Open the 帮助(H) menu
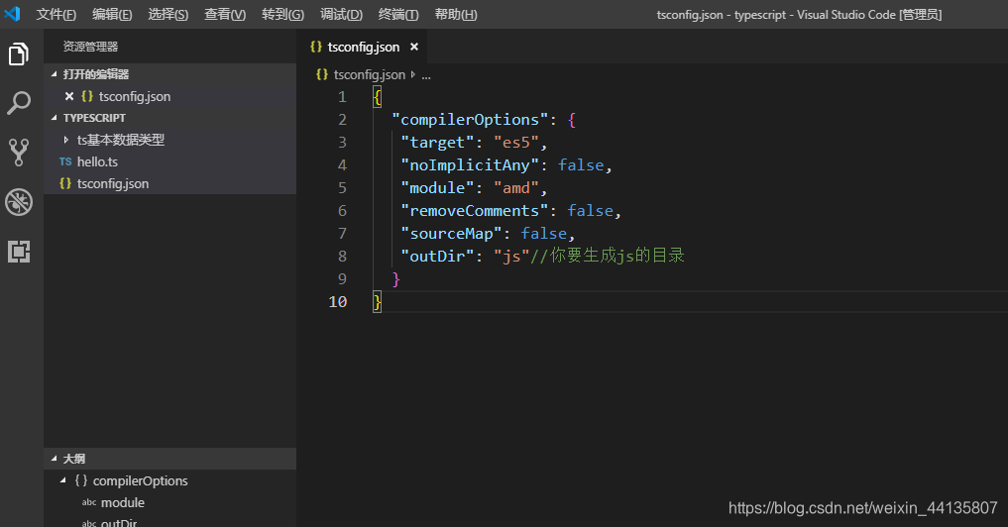Viewport: 1008px width, 527px height. [456, 14]
